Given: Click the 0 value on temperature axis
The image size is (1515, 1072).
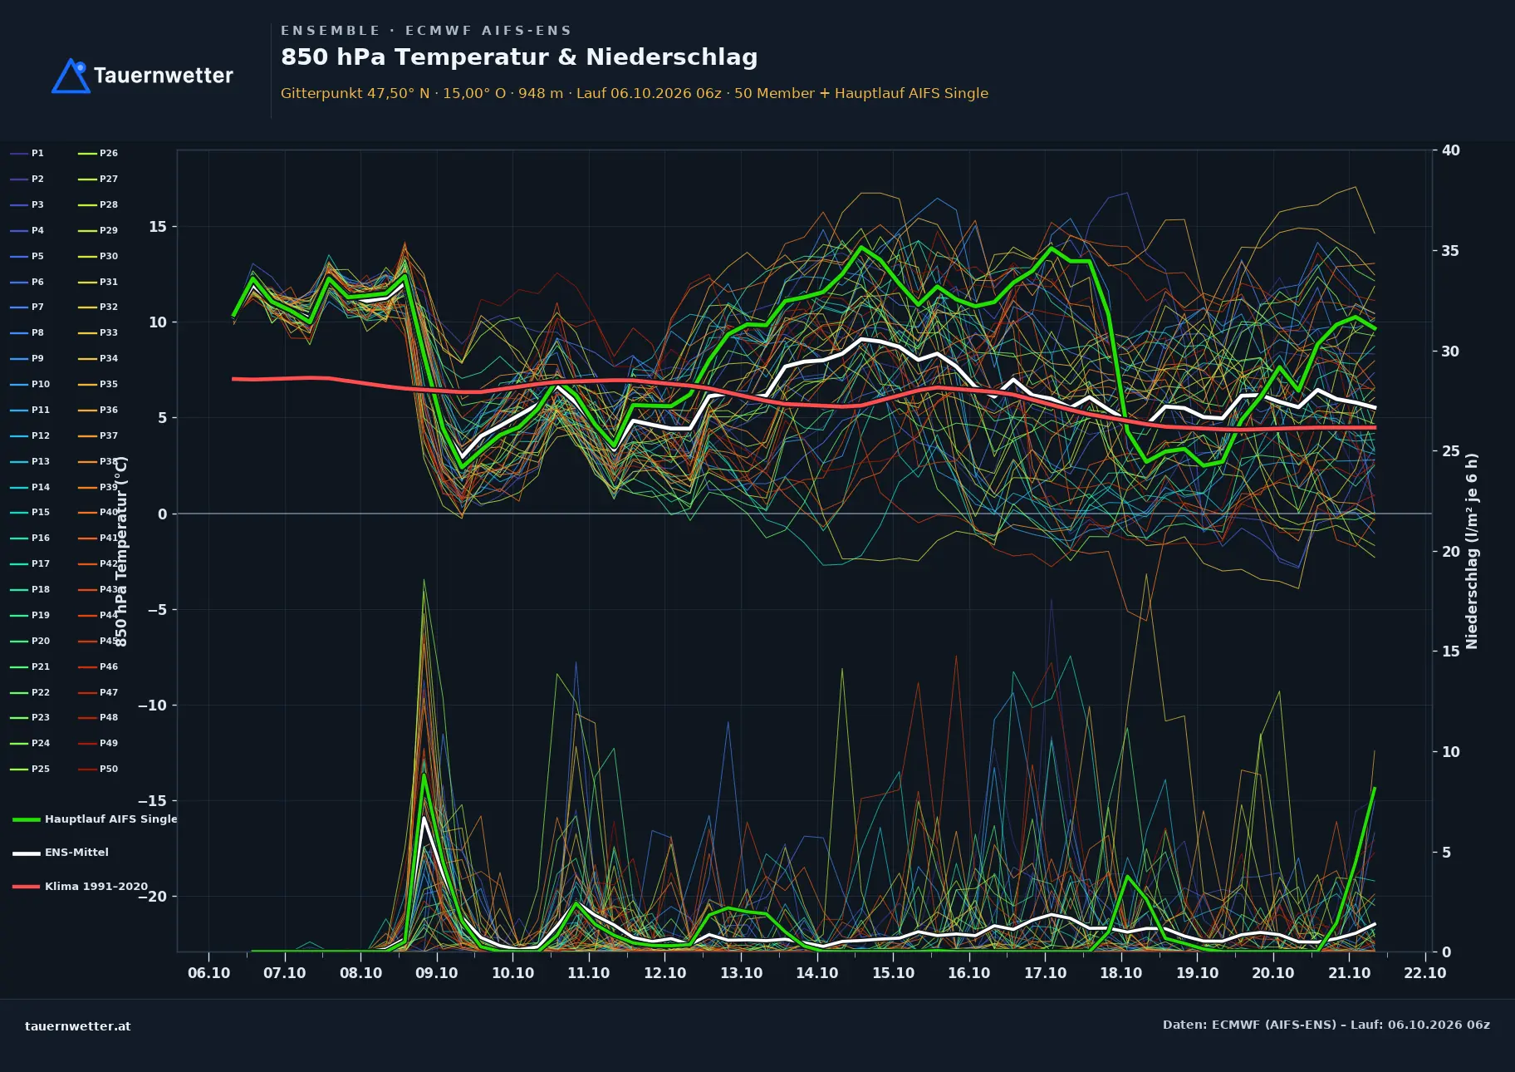Looking at the screenshot, I should (x=163, y=514).
